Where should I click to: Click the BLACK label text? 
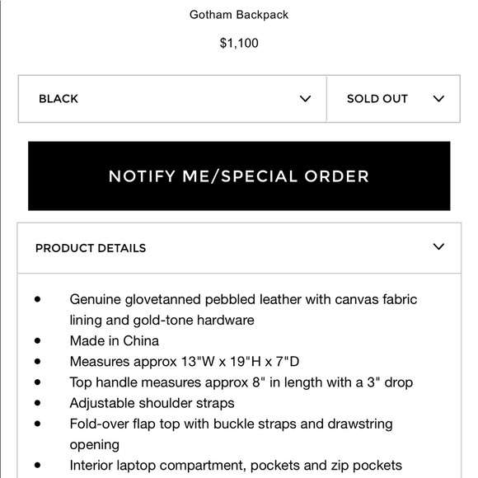pos(59,99)
